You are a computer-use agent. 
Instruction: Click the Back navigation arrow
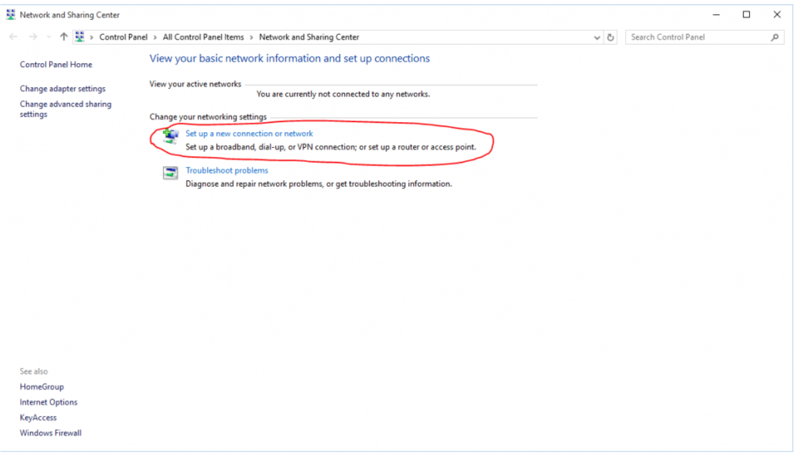(14, 37)
